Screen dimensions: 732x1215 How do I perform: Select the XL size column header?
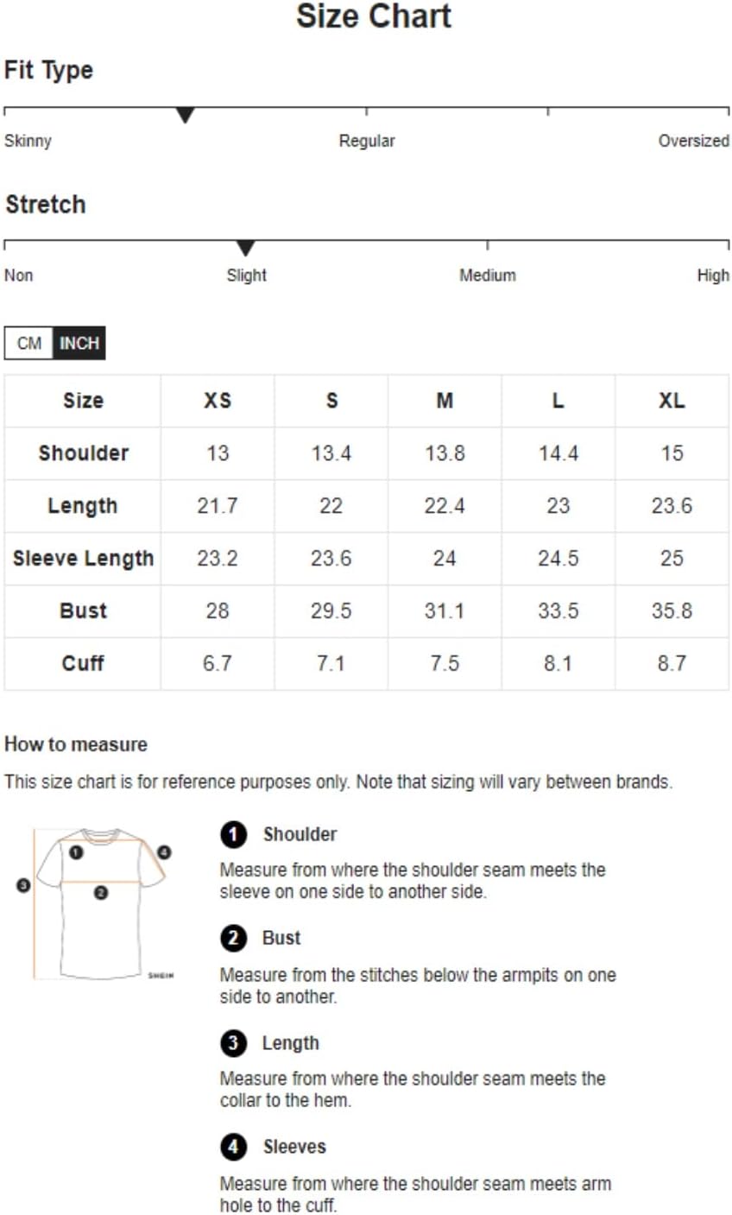coord(672,401)
